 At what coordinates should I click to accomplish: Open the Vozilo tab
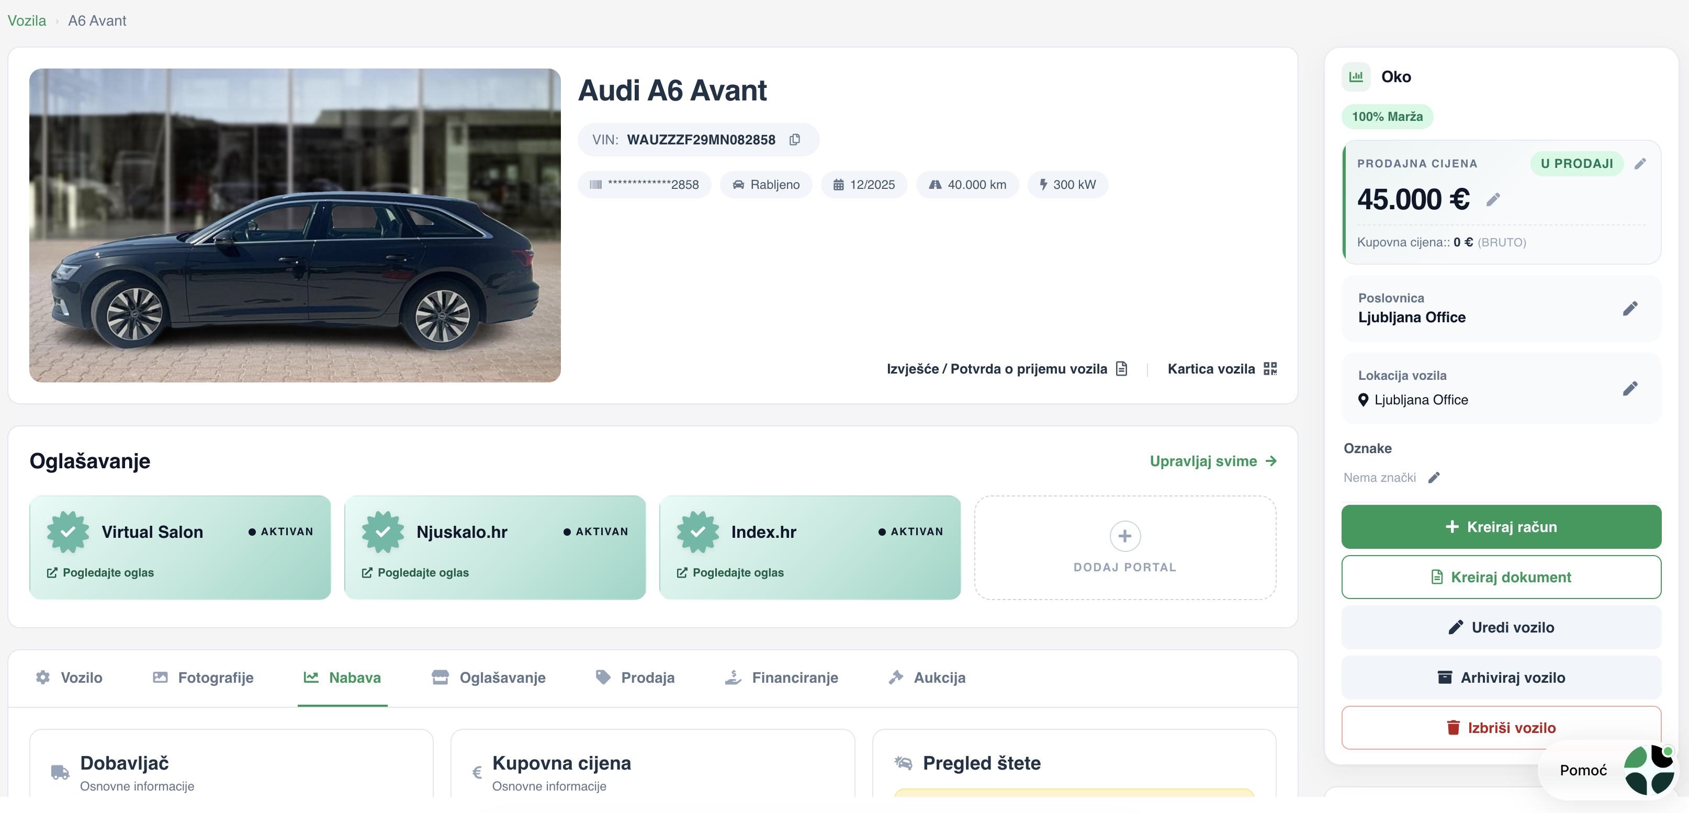[x=69, y=677]
